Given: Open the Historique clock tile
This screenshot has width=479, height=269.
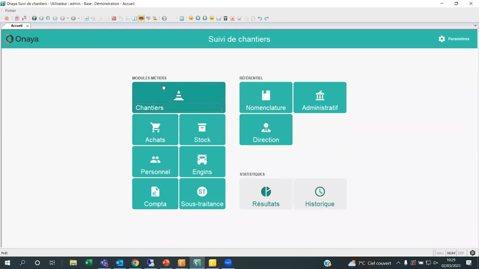Looking at the screenshot, I should [320, 194].
